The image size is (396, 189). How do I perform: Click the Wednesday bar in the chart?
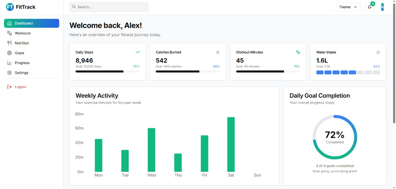click(x=151, y=150)
